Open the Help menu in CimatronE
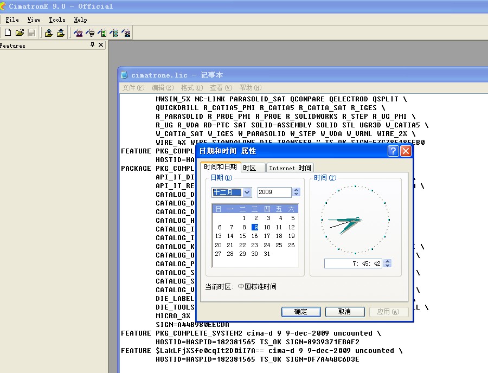Screen dimensions: 488x373 80,20
